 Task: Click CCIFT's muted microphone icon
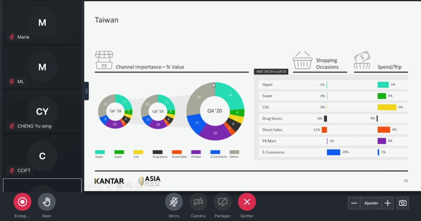pyautogui.click(x=12, y=171)
